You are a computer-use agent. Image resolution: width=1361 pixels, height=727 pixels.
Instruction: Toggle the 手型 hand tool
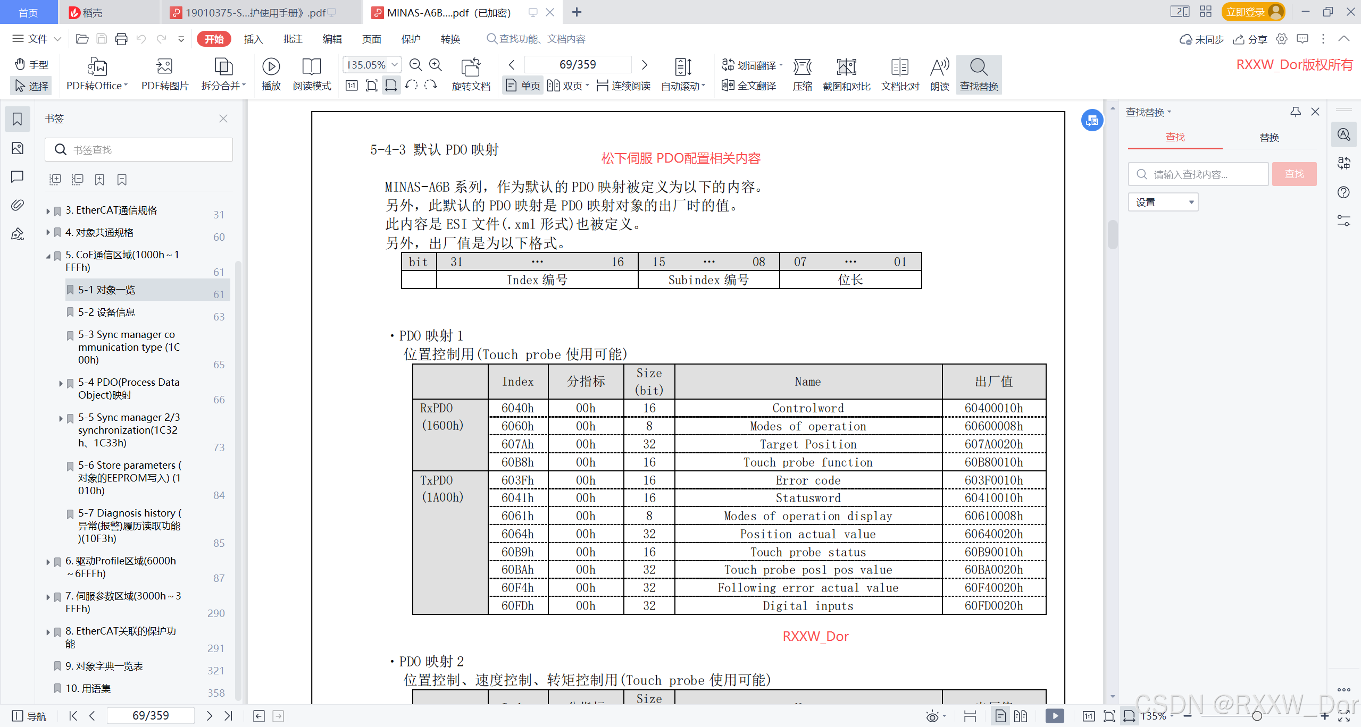(31, 64)
